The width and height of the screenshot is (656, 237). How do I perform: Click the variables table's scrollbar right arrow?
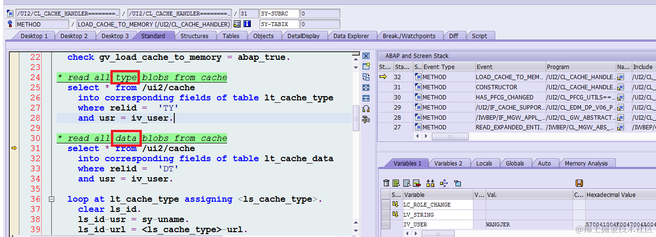415,234
